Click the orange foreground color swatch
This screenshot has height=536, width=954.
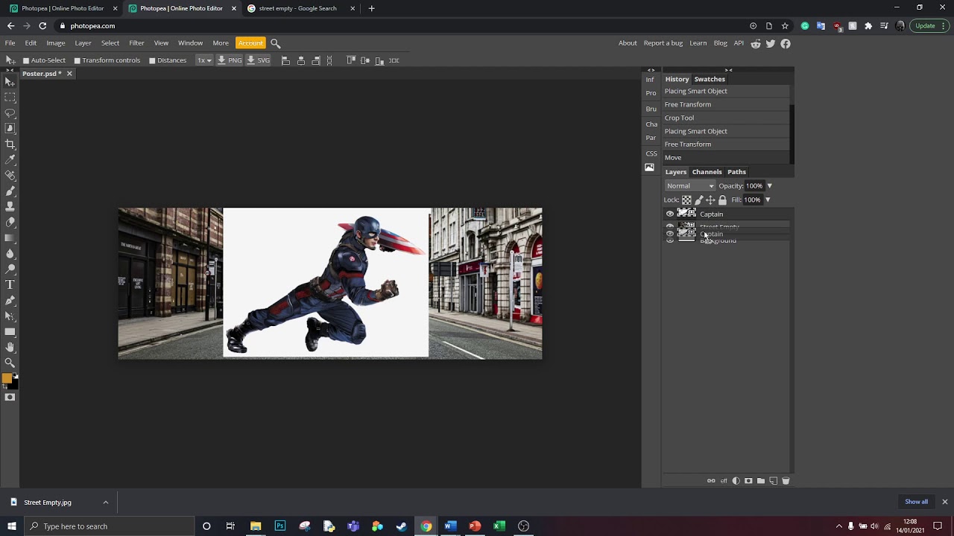(7, 379)
